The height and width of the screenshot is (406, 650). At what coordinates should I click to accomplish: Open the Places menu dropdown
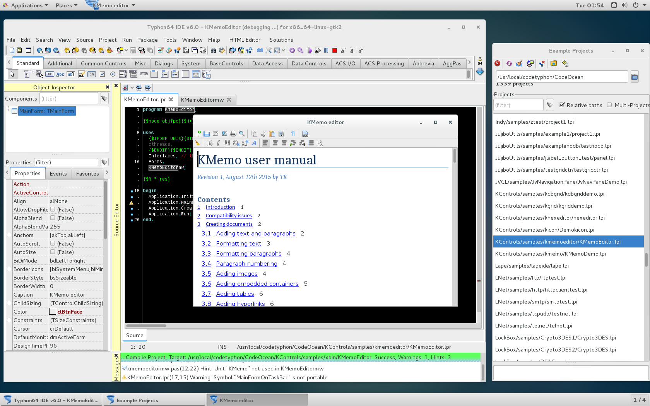[66, 5]
